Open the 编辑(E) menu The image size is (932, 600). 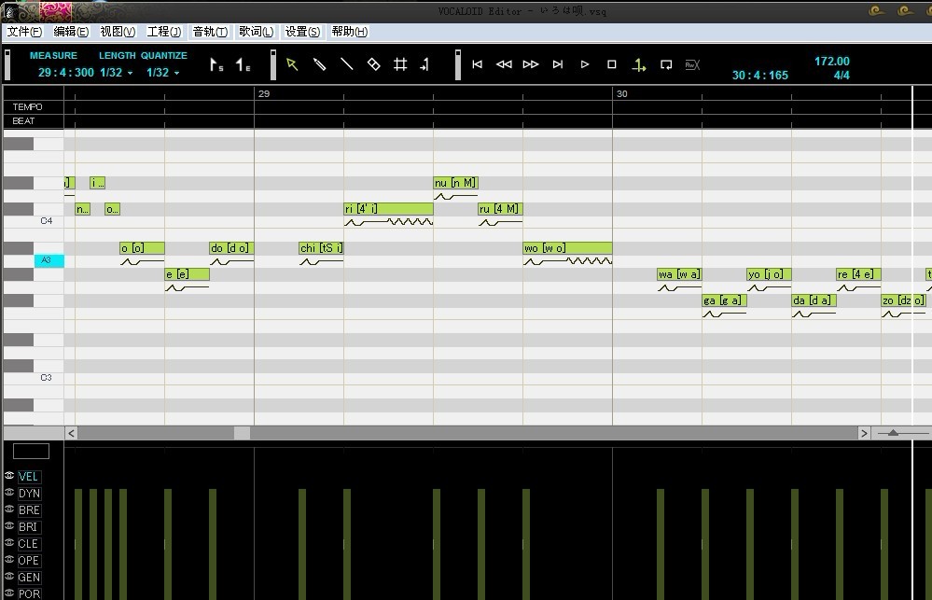point(71,32)
